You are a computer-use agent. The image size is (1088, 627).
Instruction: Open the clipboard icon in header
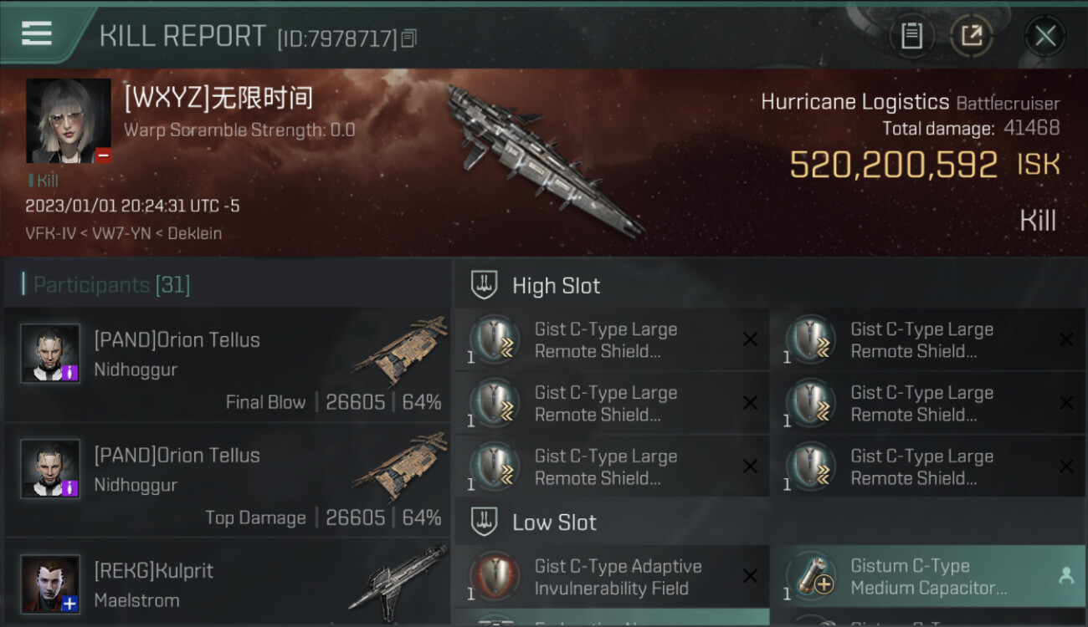point(911,36)
